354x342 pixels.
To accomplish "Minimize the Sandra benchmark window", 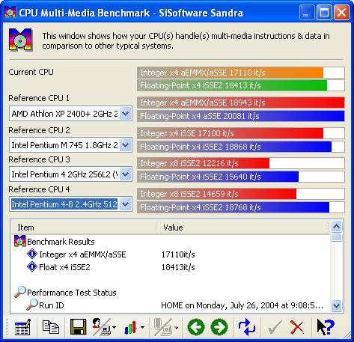I will point(307,13).
